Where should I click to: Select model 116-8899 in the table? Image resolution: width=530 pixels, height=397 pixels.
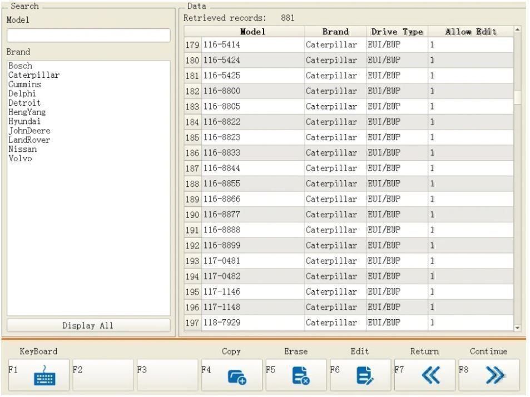coord(253,245)
